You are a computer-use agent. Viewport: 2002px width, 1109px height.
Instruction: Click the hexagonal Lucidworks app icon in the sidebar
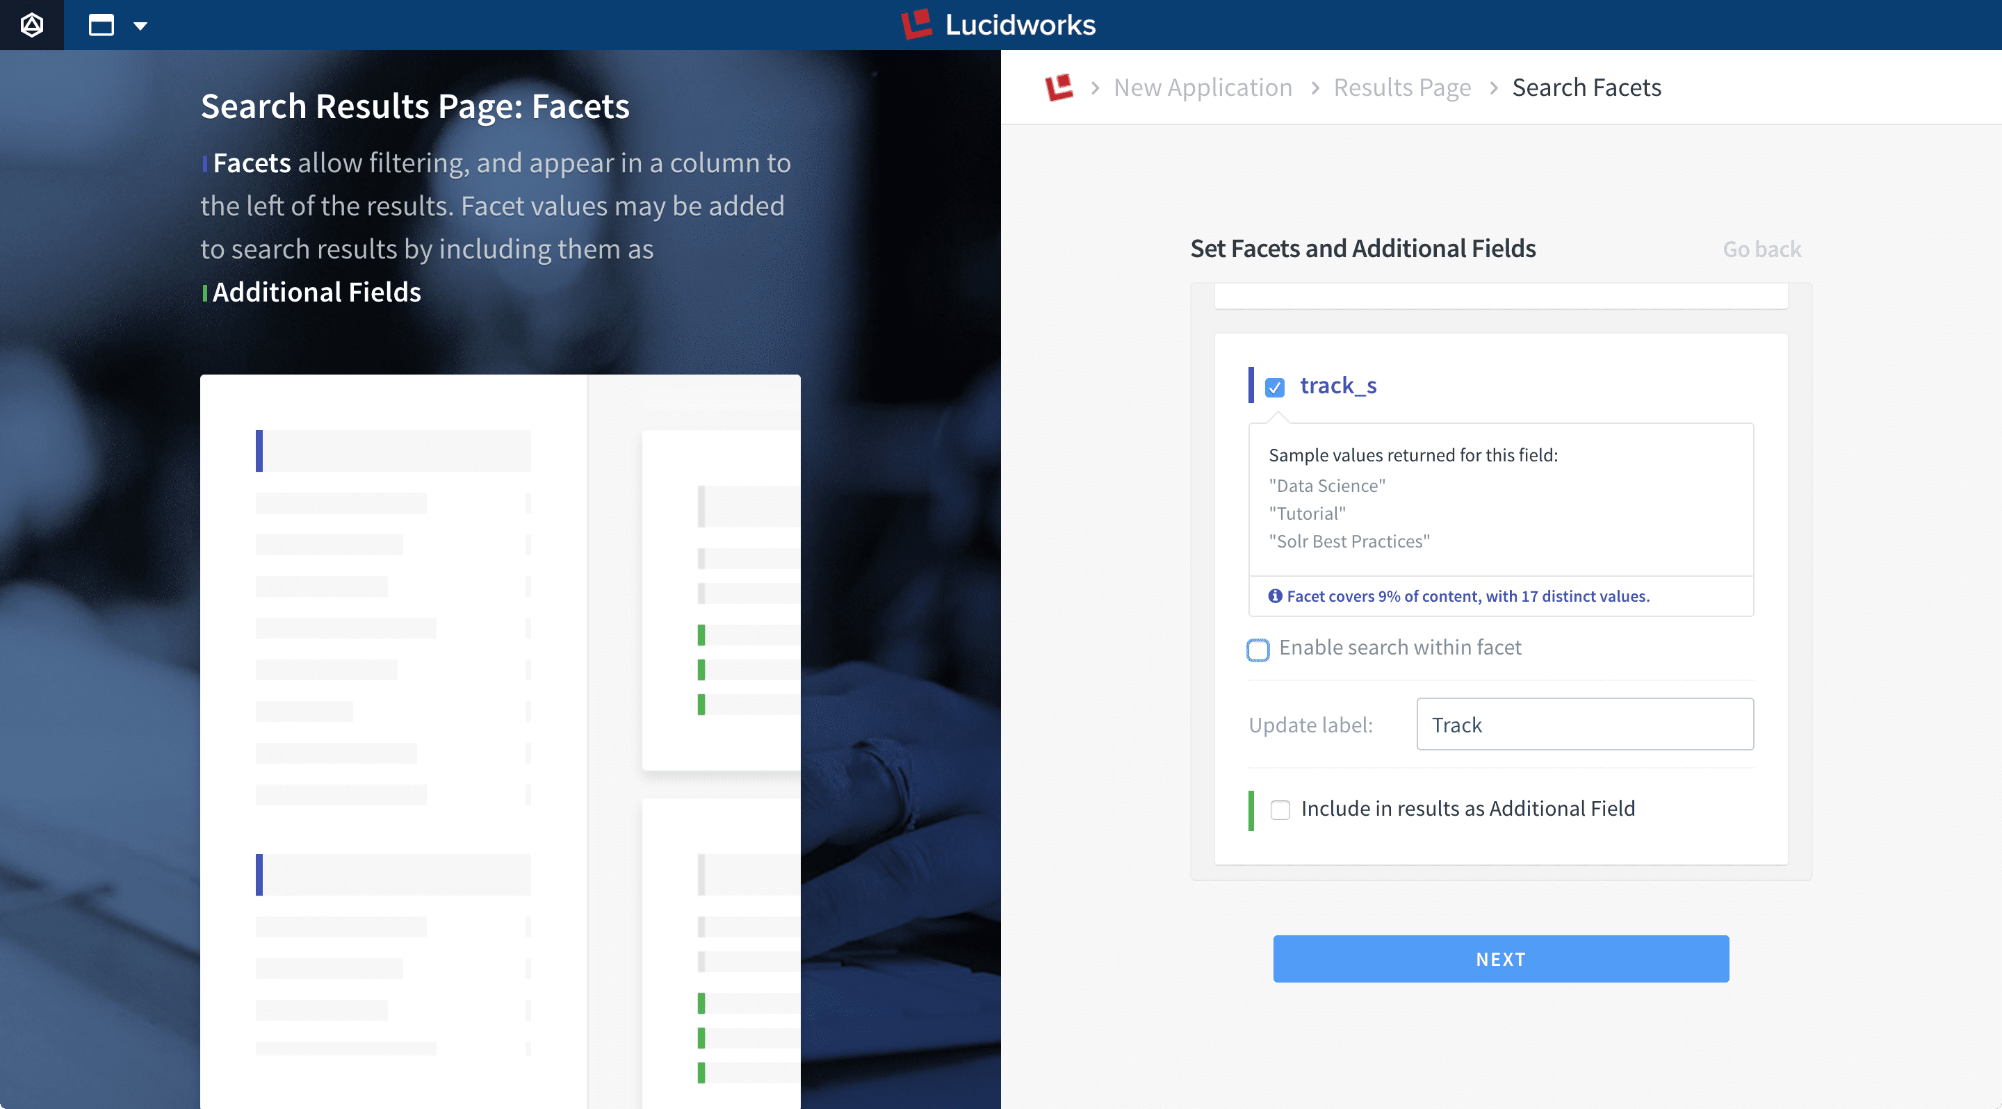point(31,25)
